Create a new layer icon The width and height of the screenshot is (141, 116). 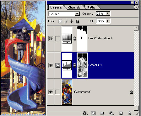tap(121, 113)
